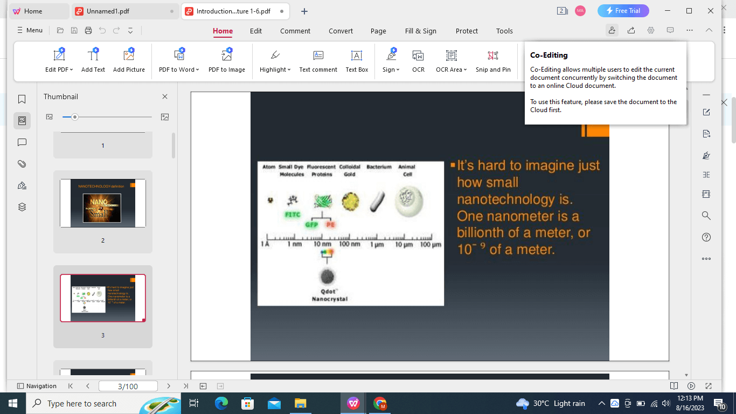Toggle the Navigation pane in status bar
Viewport: 736px width, 414px height.
(x=37, y=386)
